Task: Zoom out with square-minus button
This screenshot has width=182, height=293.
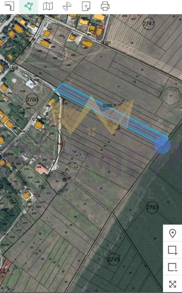Action: coord(173,267)
